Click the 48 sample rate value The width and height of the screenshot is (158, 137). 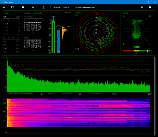(x=19, y=24)
